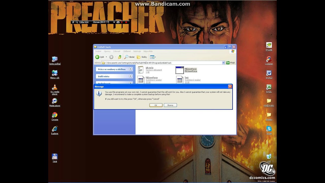Open the Bandicam recorder dropdown arrow
This screenshot has width=325, height=183.
coord(114,22)
